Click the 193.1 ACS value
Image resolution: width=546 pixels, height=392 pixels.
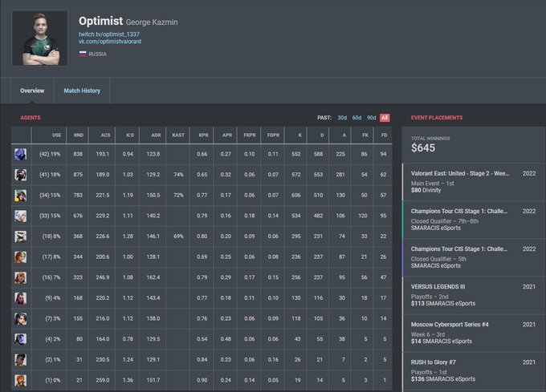103,154
